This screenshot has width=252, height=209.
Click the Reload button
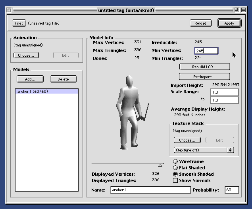tap(200, 23)
